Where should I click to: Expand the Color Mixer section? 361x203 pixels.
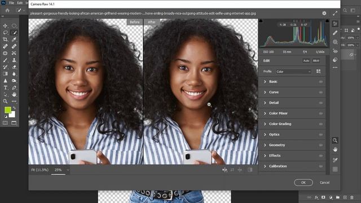click(x=265, y=113)
